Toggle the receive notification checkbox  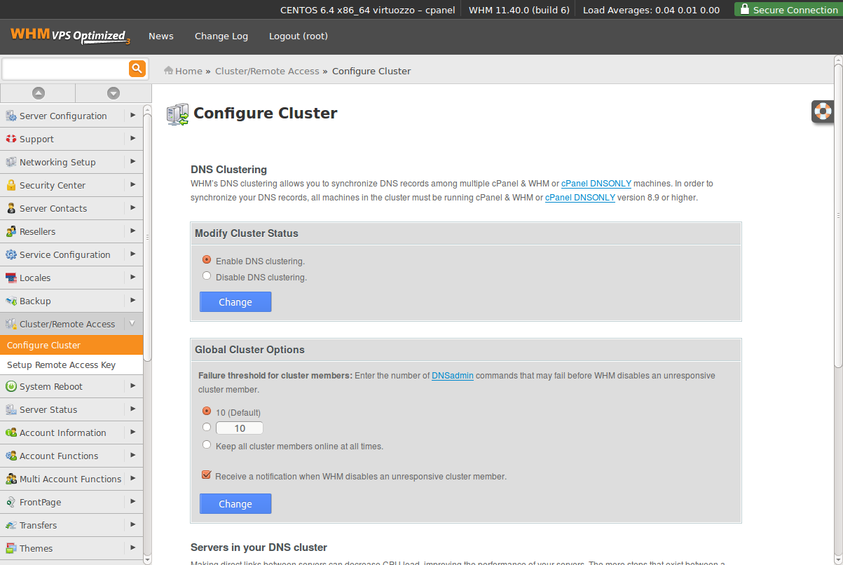coord(206,475)
